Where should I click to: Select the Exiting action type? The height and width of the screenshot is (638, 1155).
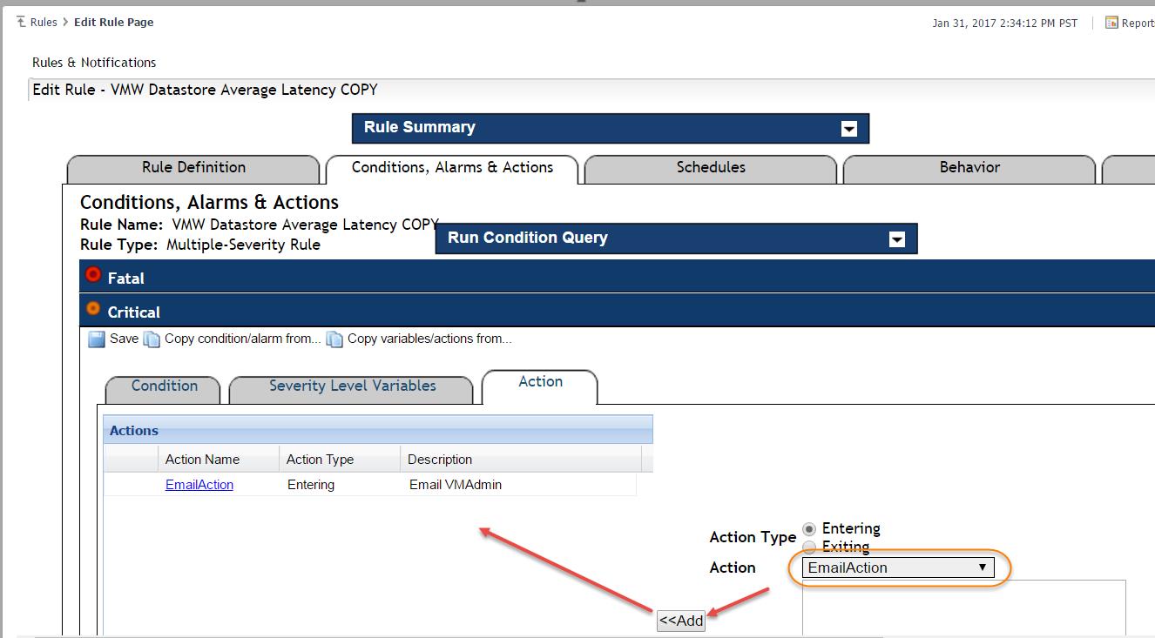[x=809, y=547]
